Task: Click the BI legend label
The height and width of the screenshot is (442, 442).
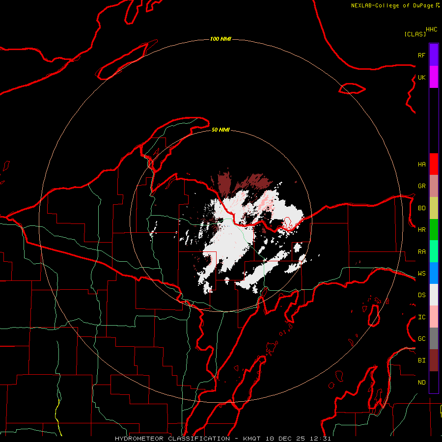Action: [x=421, y=360]
